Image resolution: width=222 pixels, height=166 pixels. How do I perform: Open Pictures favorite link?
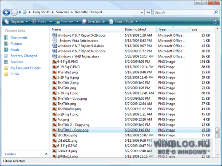pyautogui.click(x=16, y=44)
